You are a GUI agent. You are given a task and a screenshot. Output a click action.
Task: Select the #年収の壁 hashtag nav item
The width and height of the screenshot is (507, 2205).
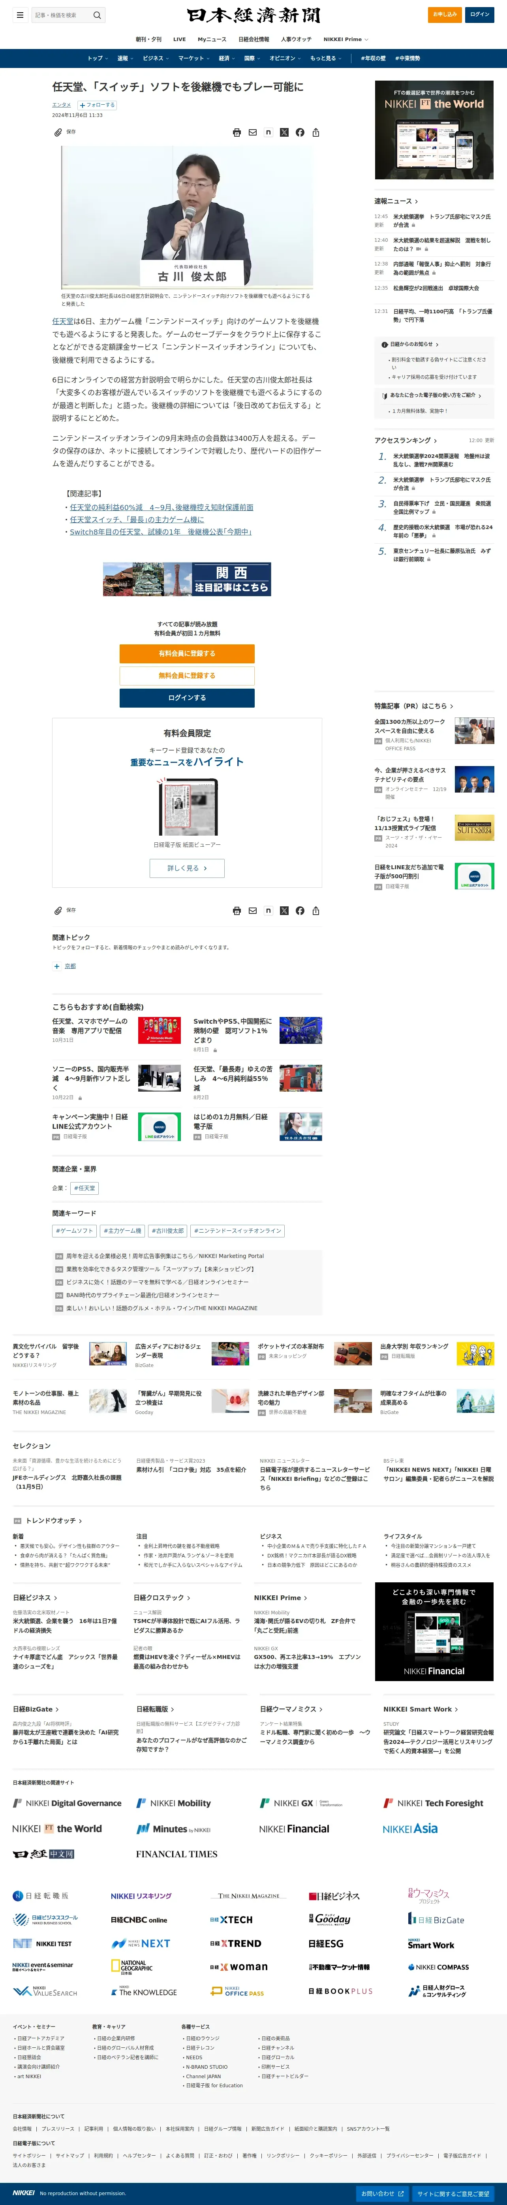click(374, 58)
